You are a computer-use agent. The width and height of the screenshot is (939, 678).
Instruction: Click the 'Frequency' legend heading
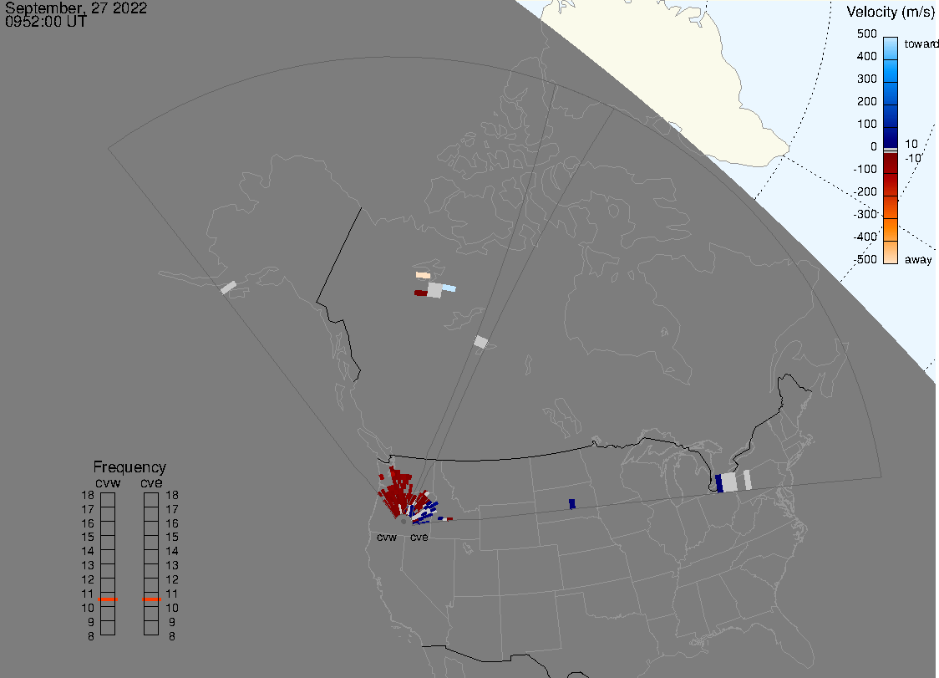(129, 467)
